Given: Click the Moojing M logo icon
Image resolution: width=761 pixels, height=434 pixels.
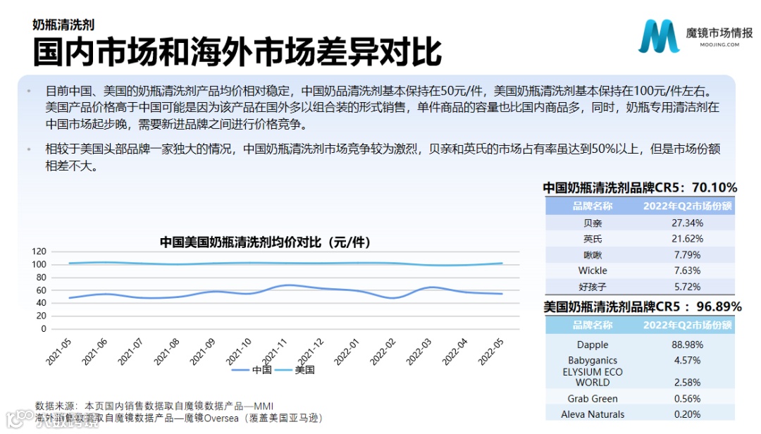Looking at the screenshot, I should [x=659, y=36].
